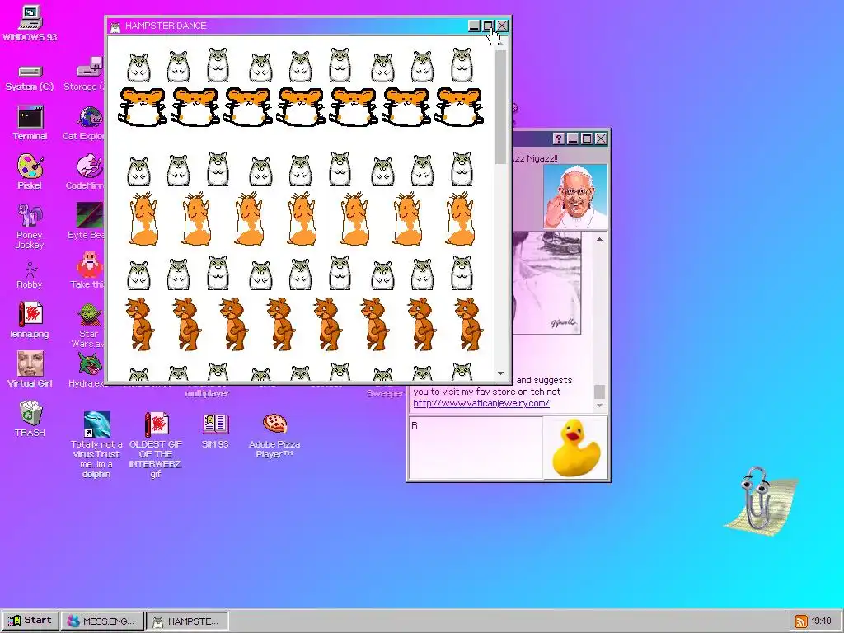Click the hamster icon in HAMPSTER DANCE title bar
Viewport: 844px width, 633px height.
pyautogui.click(x=115, y=26)
